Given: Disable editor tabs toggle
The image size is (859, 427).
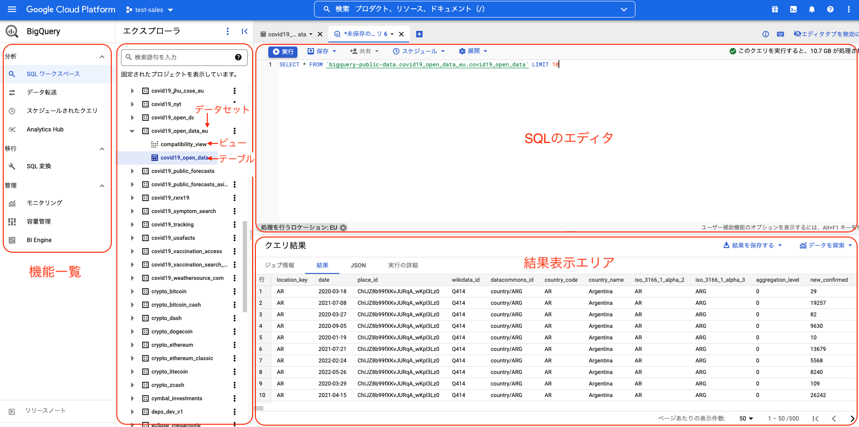Looking at the screenshot, I should coord(826,34).
